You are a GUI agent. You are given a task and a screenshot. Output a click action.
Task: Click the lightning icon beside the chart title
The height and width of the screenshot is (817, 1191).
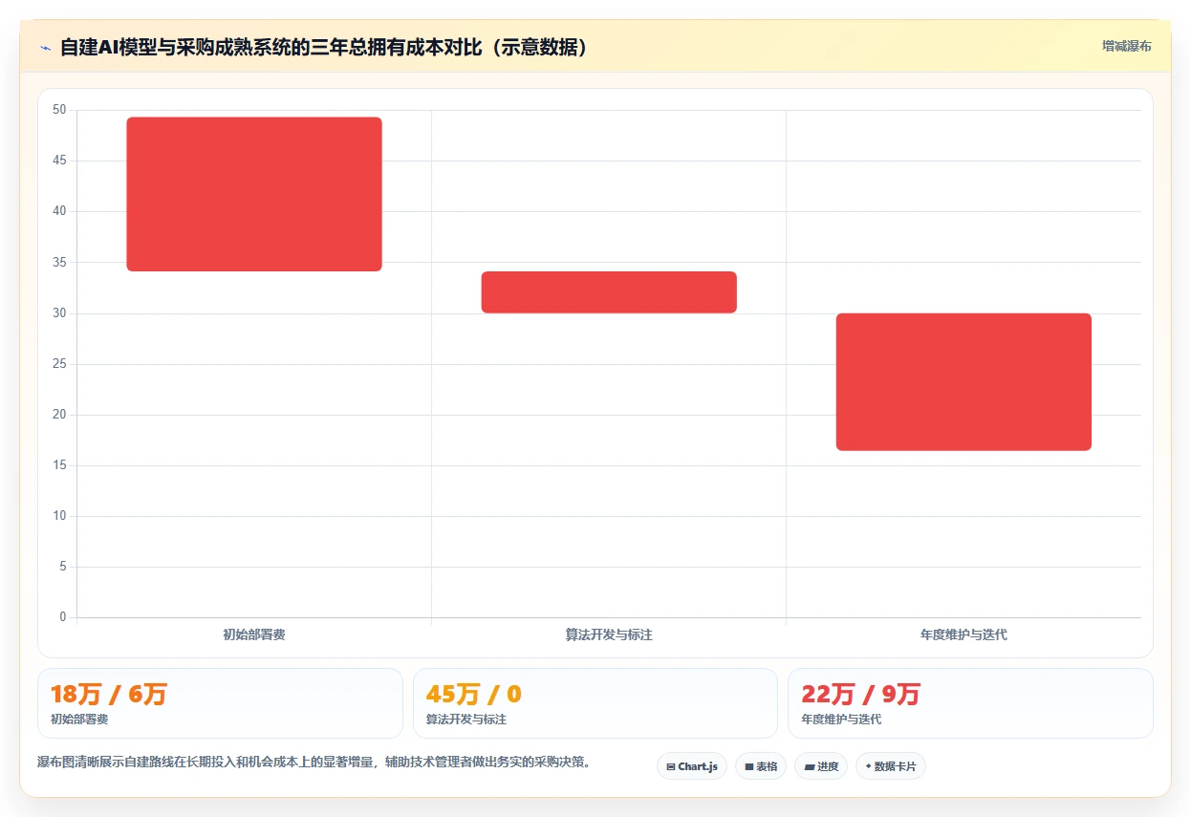pos(45,48)
